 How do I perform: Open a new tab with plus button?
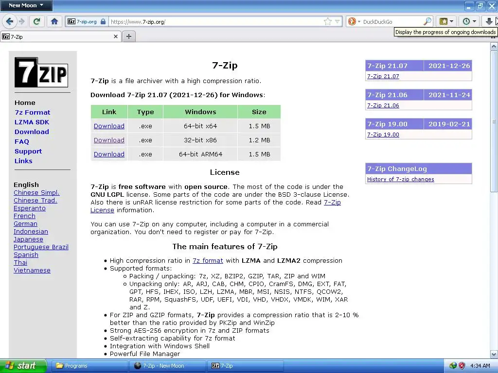pos(128,36)
